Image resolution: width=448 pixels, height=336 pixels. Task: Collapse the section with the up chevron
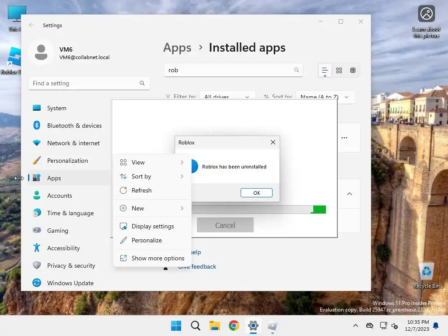click(x=349, y=194)
